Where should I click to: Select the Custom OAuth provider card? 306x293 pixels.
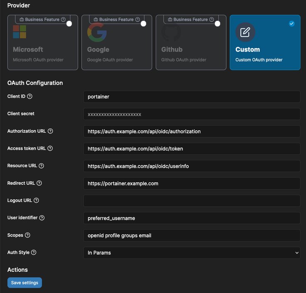265,46
